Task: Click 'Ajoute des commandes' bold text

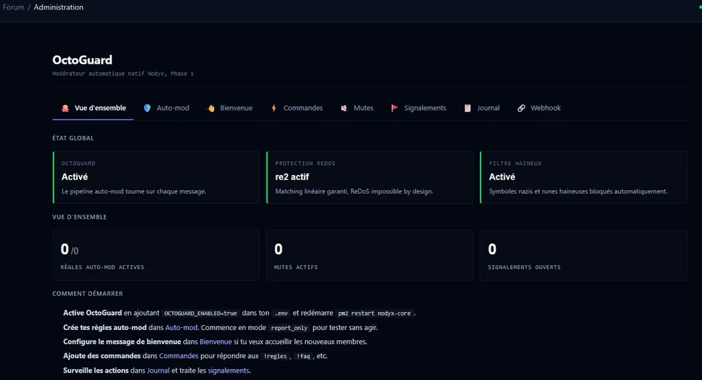Action: (102, 356)
